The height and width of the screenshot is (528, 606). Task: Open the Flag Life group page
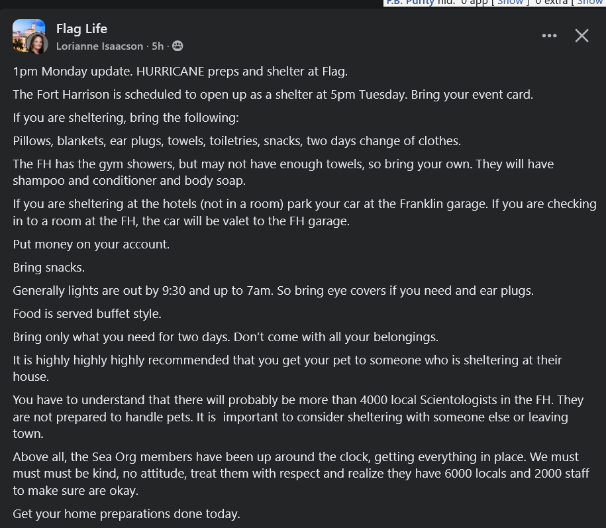click(x=81, y=28)
